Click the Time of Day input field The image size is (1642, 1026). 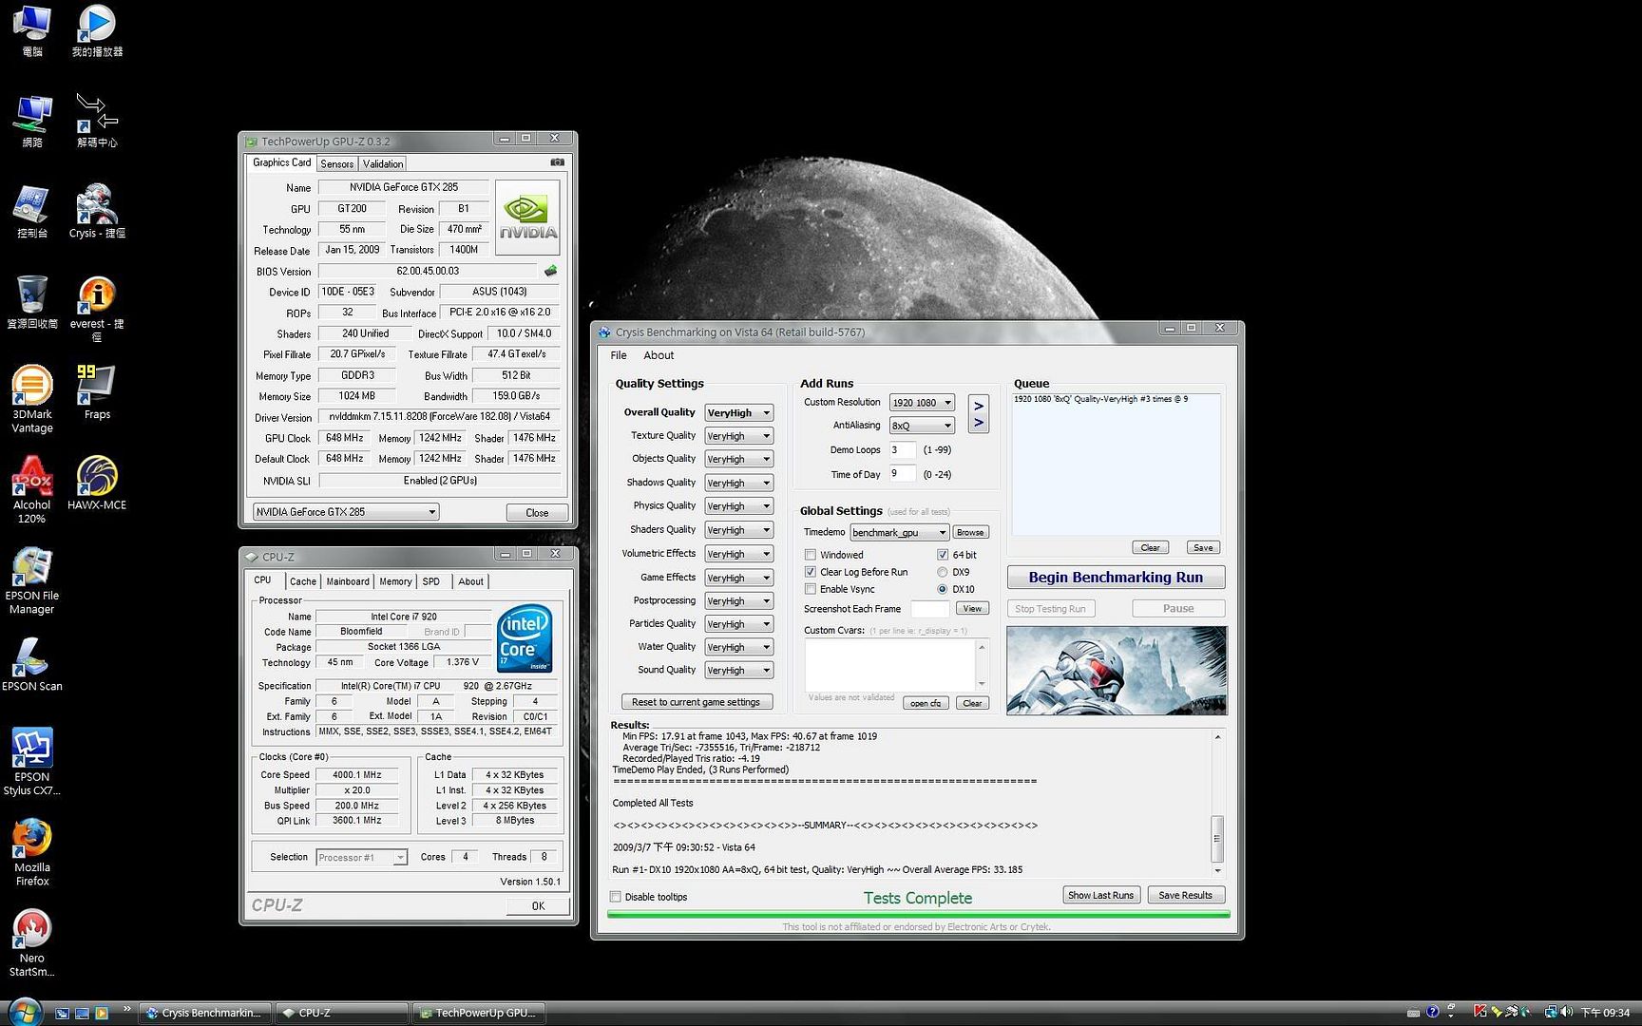click(x=902, y=474)
